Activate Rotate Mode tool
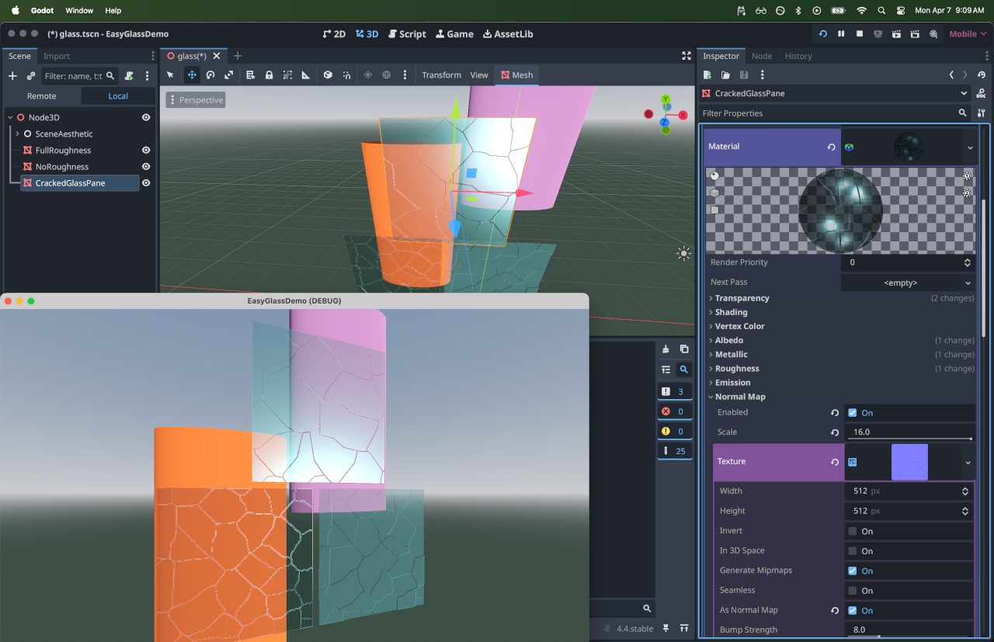 pyautogui.click(x=210, y=75)
